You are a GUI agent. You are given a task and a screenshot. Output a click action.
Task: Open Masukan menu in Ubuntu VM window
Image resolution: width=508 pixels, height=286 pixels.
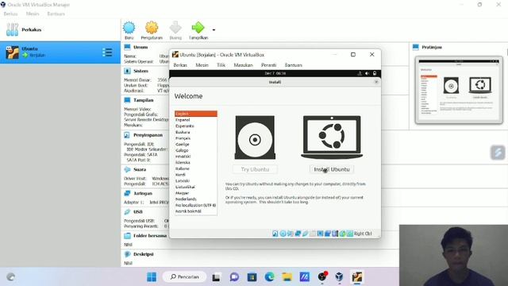click(x=243, y=65)
